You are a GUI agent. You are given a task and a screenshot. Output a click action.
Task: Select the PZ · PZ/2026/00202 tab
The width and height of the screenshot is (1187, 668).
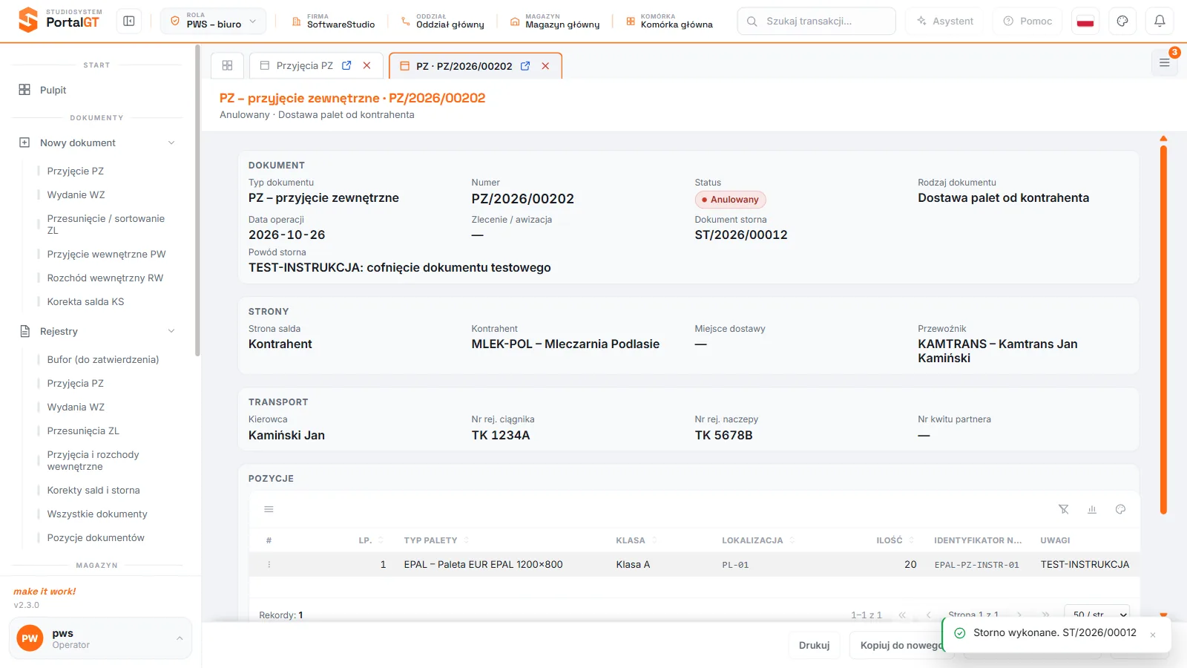pyautogui.click(x=464, y=66)
